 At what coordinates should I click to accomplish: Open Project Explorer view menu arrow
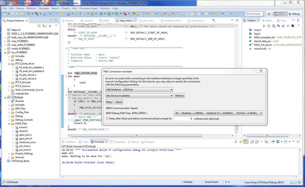[x=56, y=26]
